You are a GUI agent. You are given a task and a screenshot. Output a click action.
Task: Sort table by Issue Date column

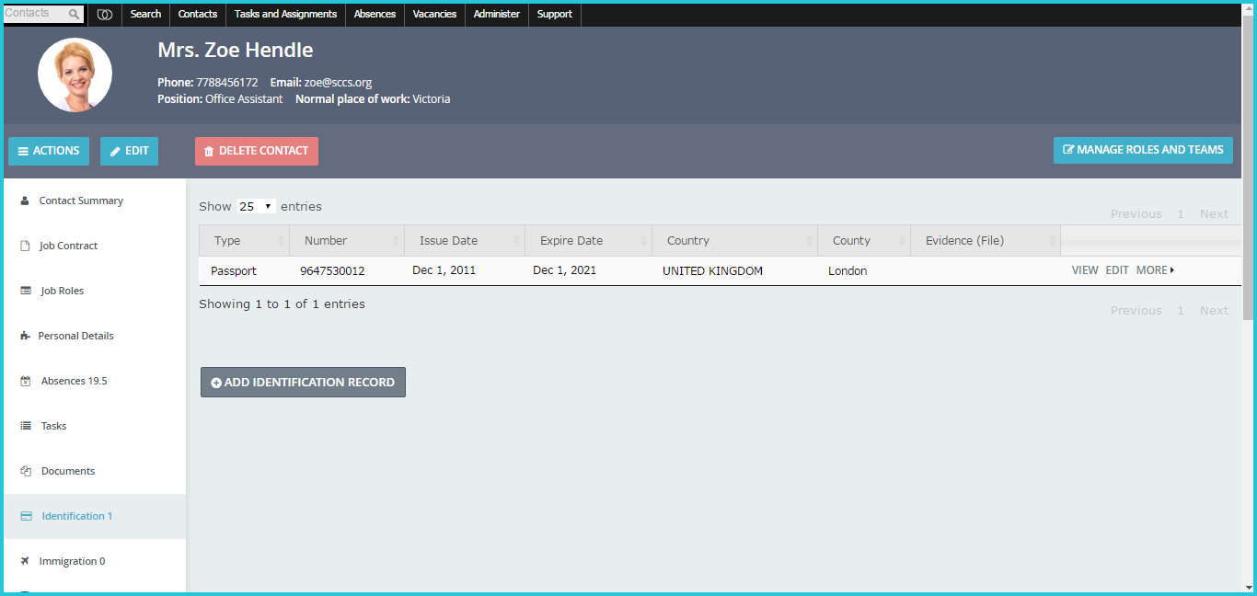465,241
